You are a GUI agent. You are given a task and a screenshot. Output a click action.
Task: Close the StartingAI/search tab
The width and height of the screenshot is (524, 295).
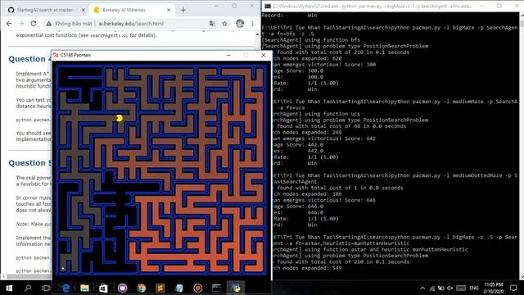[84, 10]
